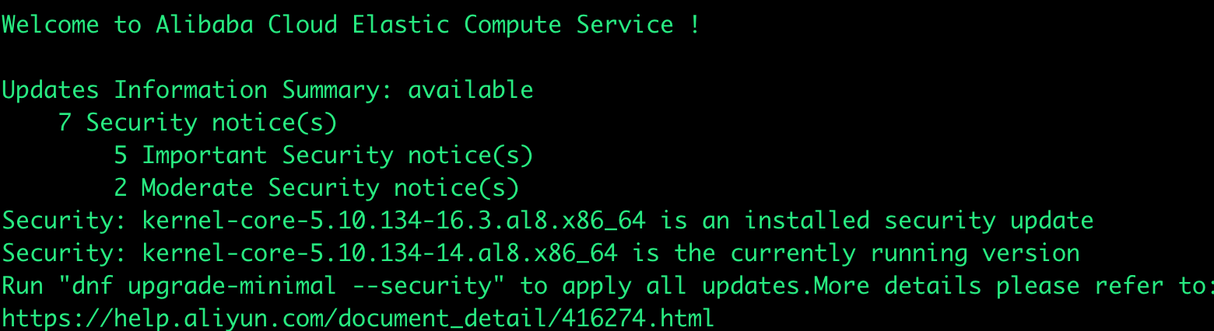The height and width of the screenshot is (331, 1214).
Task: Click the kernel-core-5.10.134-14.al8.x86_64 package name
Action: (x=380, y=253)
